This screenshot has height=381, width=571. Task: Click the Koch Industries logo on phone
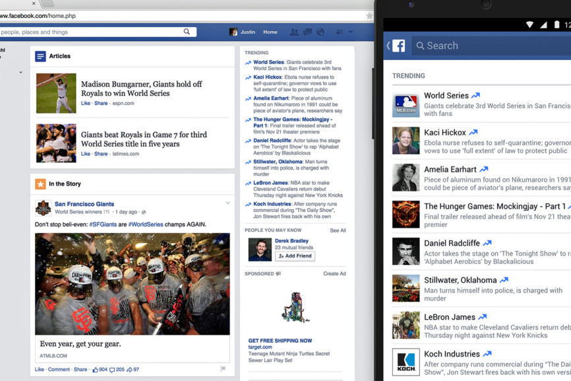click(x=406, y=362)
